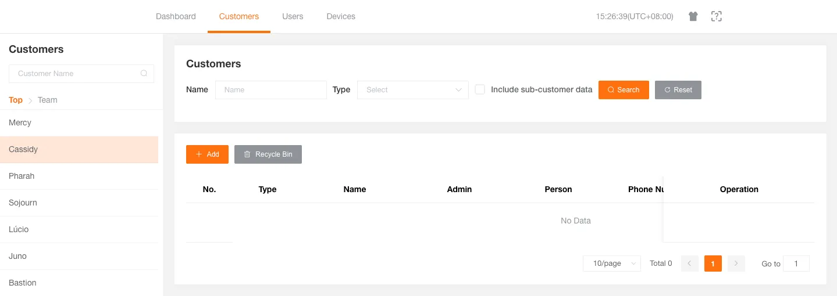
Task: Click the Go to page number field
Action: (x=796, y=263)
